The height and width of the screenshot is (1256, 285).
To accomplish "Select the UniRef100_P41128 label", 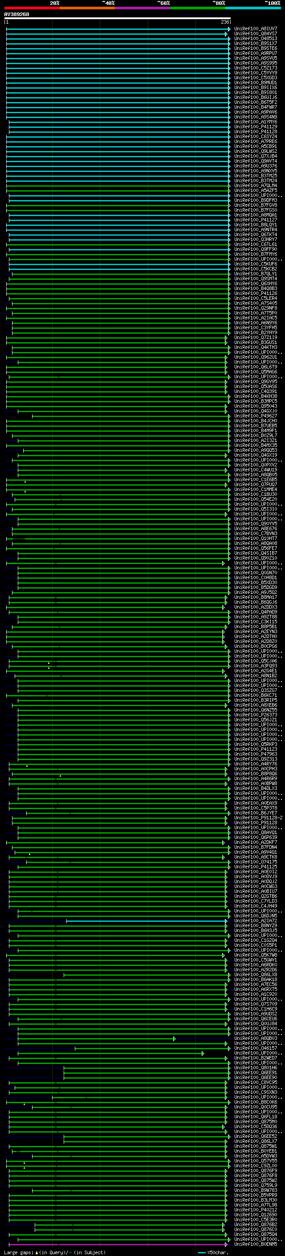I will [x=256, y=131].
